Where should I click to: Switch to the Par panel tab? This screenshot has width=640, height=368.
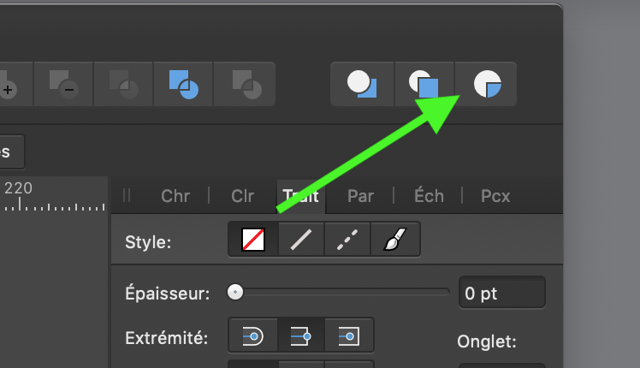tap(360, 196)
